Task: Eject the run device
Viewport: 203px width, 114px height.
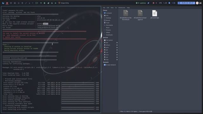Action: (117, 52)
